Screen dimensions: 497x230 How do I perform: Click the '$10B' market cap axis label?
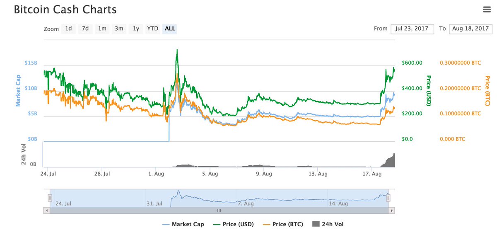click(30, 88)
